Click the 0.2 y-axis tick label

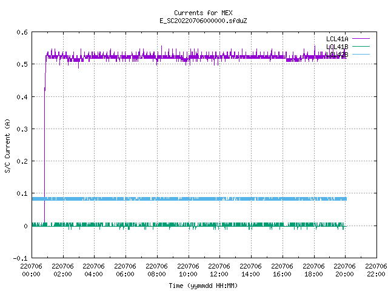tap(22, 161)
